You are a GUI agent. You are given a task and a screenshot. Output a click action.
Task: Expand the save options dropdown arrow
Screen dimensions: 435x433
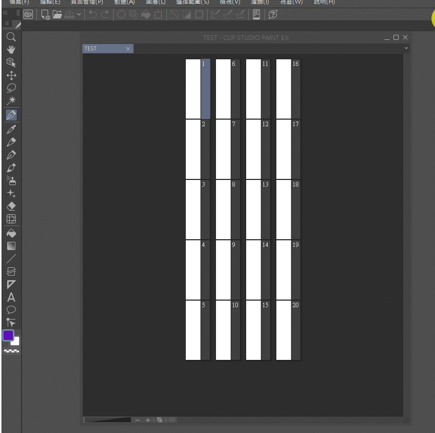tap(79, 14)
